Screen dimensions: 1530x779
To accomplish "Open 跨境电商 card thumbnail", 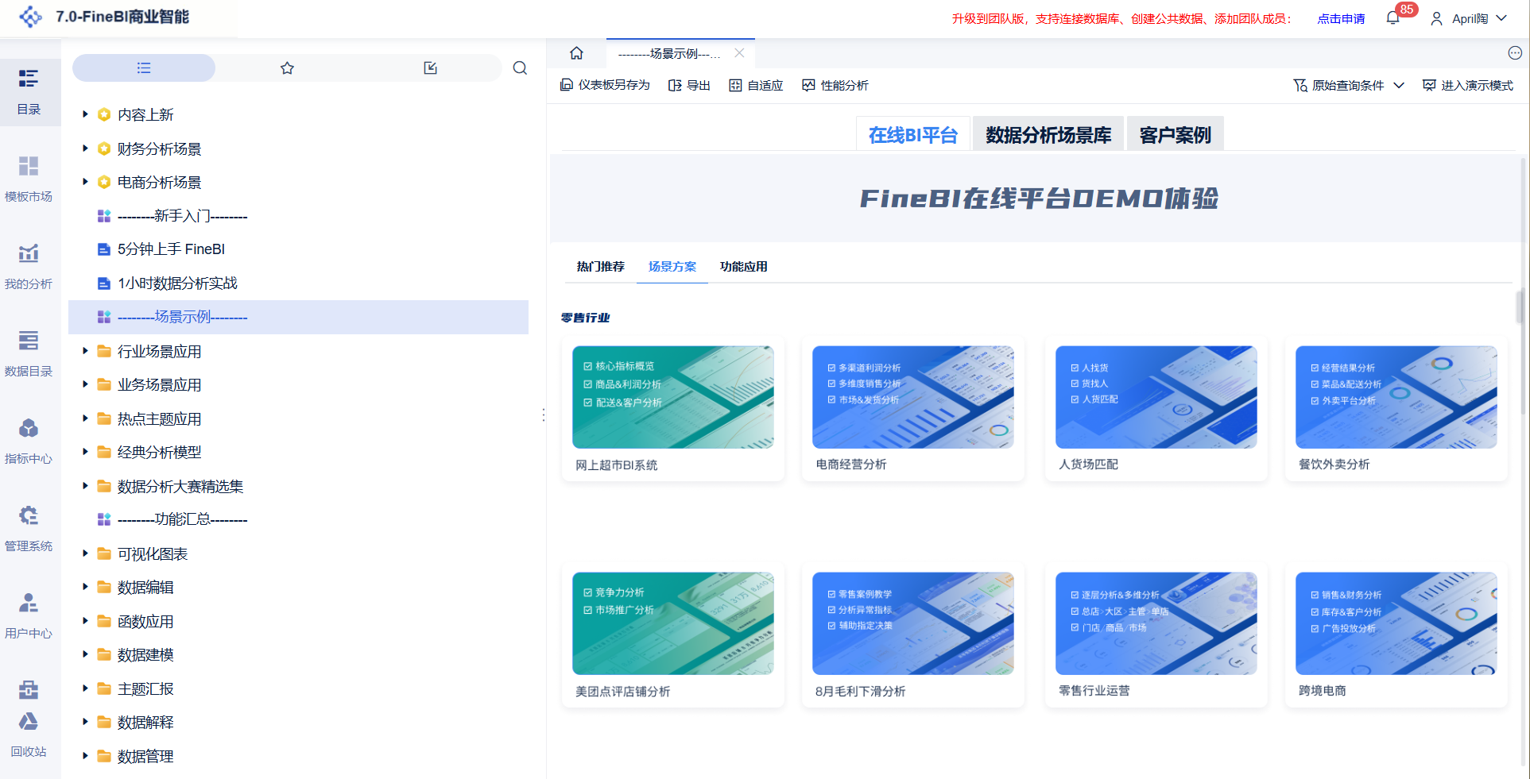I will click(x=1396, y=623).
